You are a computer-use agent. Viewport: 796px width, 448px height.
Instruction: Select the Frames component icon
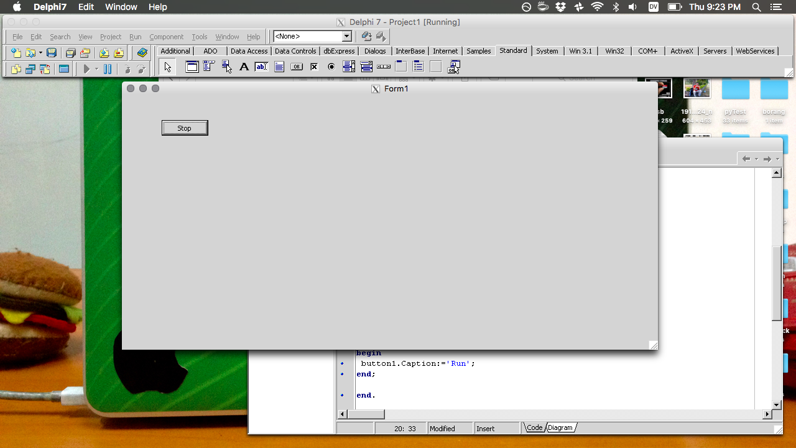[x=192, y=67]
